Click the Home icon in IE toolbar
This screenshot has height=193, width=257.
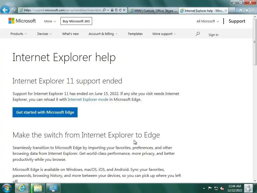[240, 10]
